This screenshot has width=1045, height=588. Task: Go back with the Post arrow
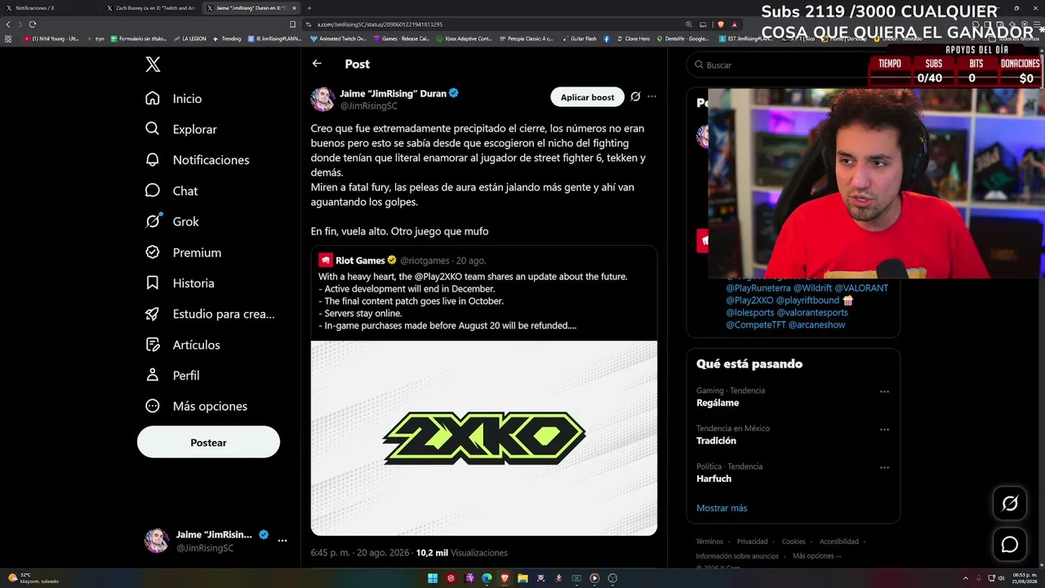click(317, 64)
